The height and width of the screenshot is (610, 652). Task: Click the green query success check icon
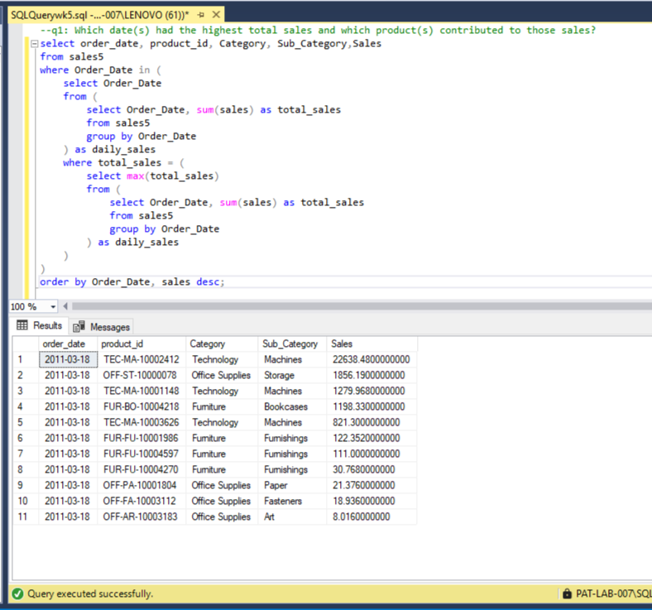coord(17,593)
